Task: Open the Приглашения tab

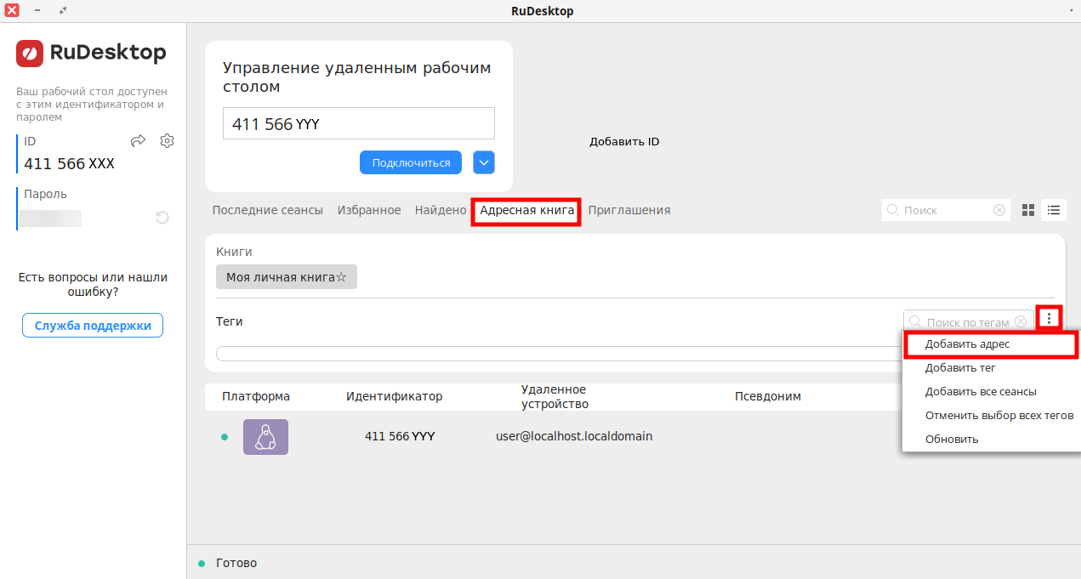Action: 629,210
